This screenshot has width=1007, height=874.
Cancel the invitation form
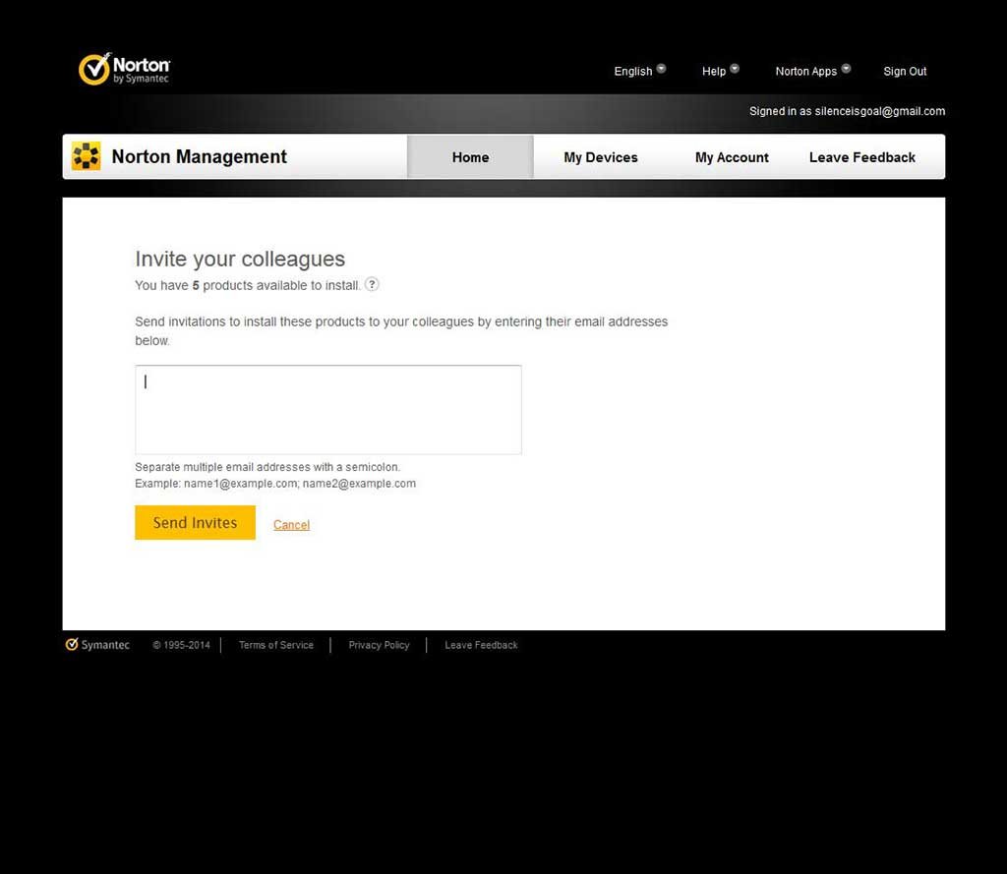tap(291, 525)
